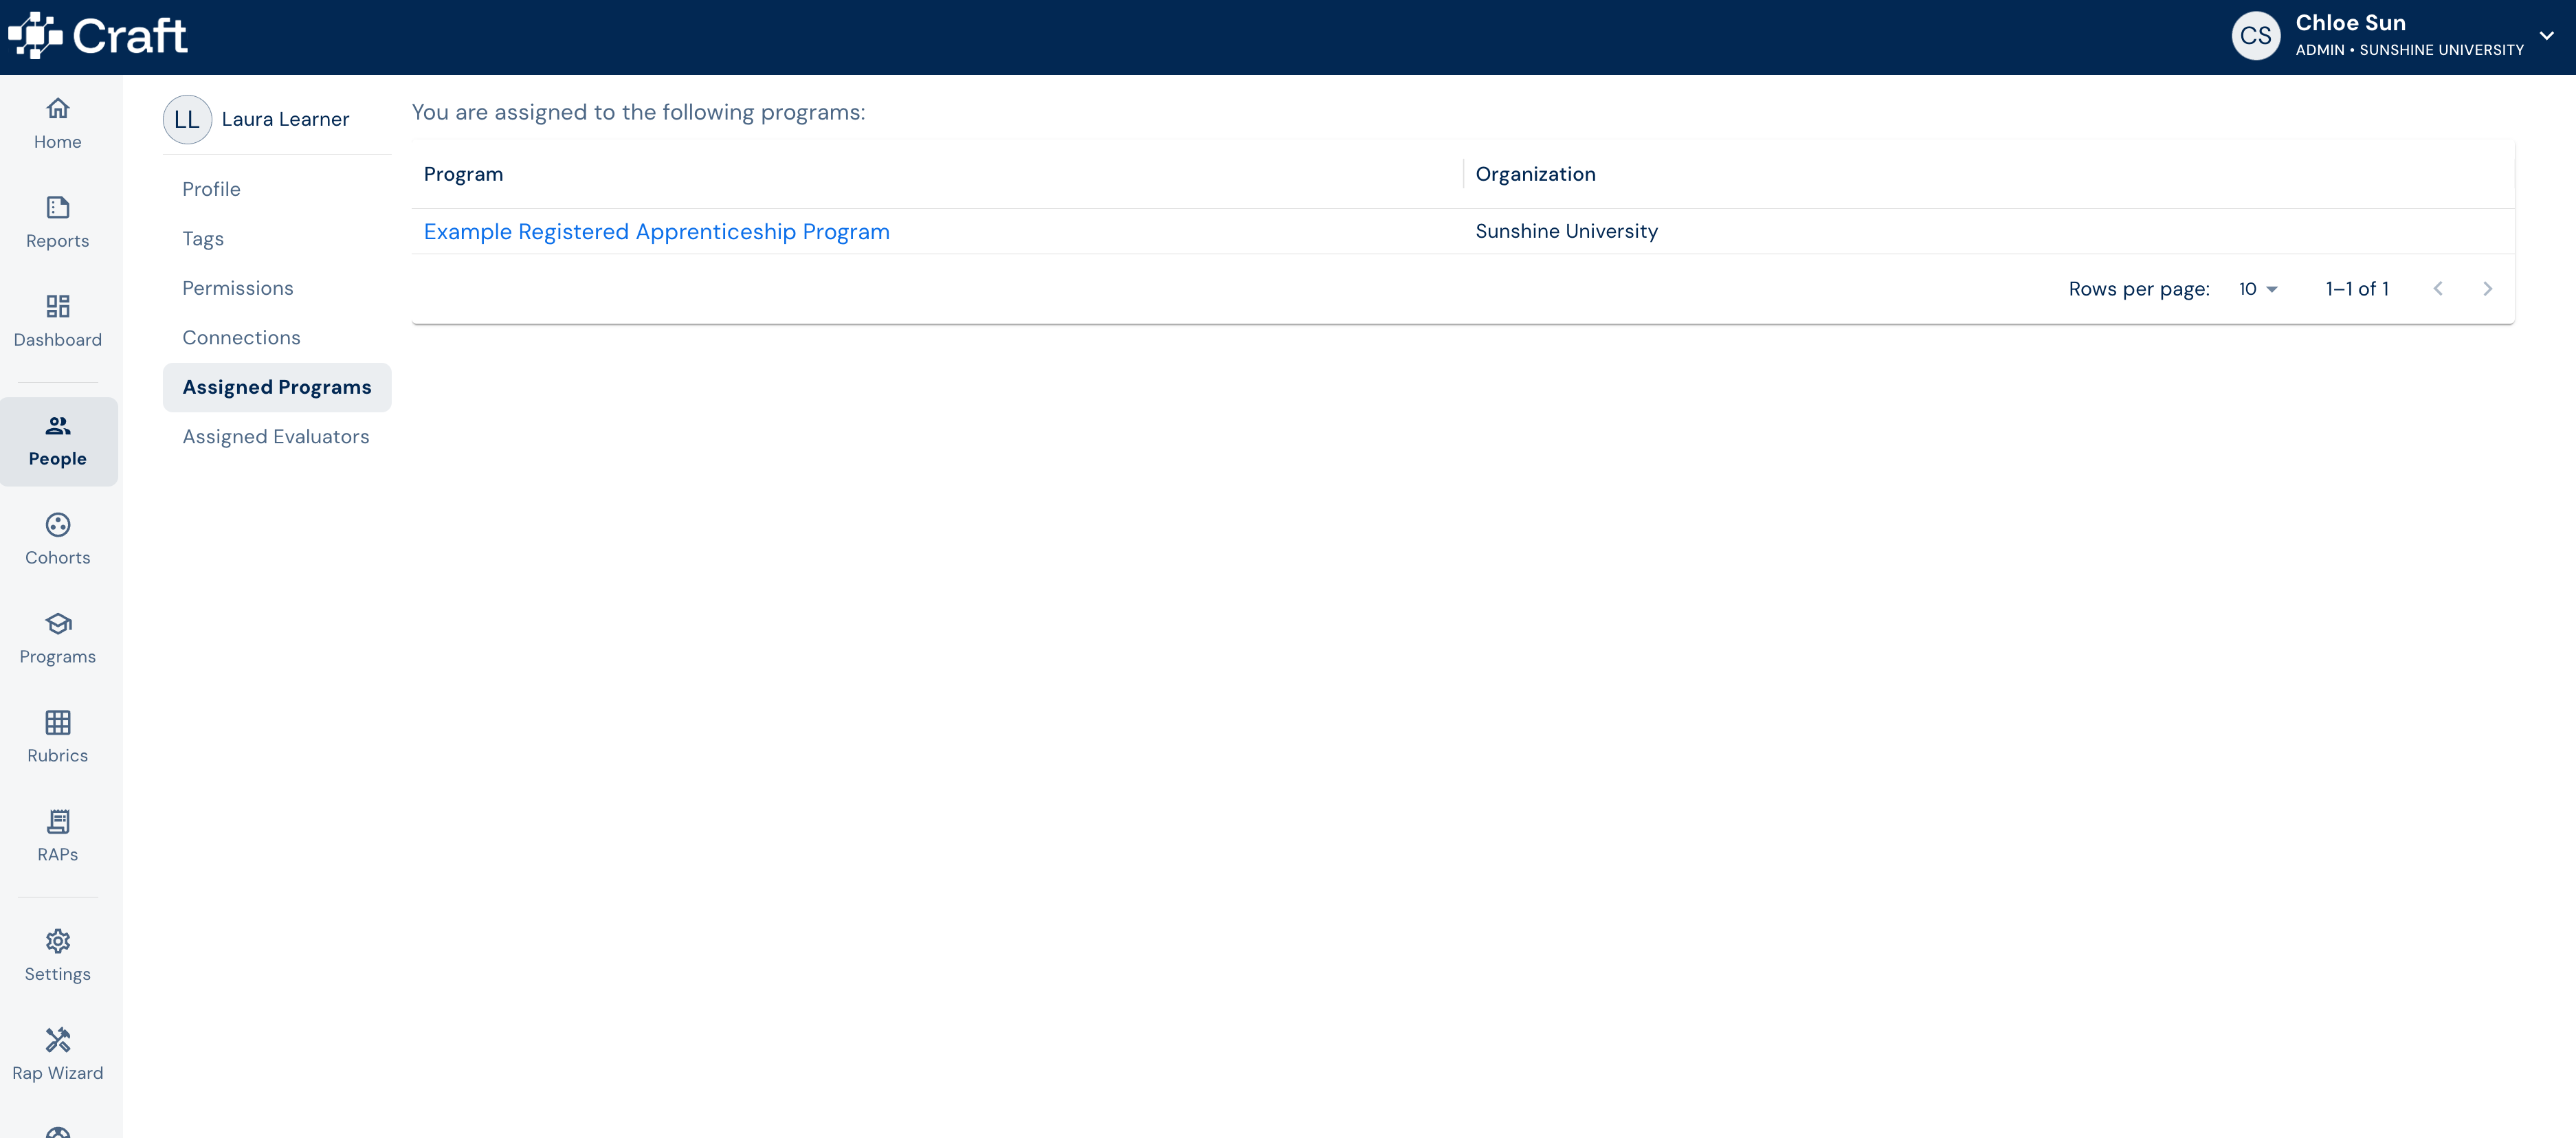Go to the next table page

[2487, 289]
